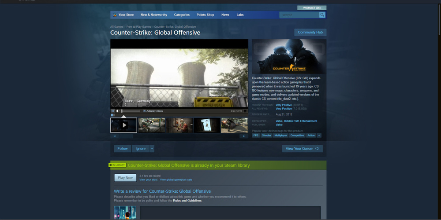
Task: Click the search magnifier icon
Action: pyautogui.click(x=322, y=15)
